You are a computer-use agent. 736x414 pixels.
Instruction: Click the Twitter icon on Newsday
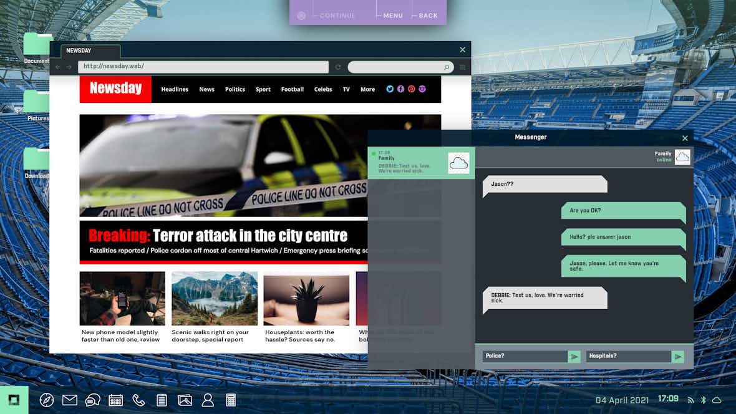pyautogui.click(x=390, y=89)
